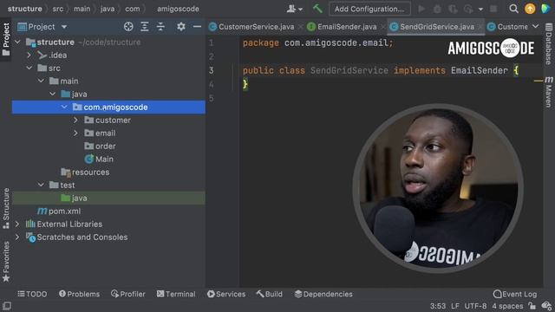Toggle the Favorites tool window sidebar tab
Image resolution: width=555 pixels, height=312 pixels.
(6, 262)
